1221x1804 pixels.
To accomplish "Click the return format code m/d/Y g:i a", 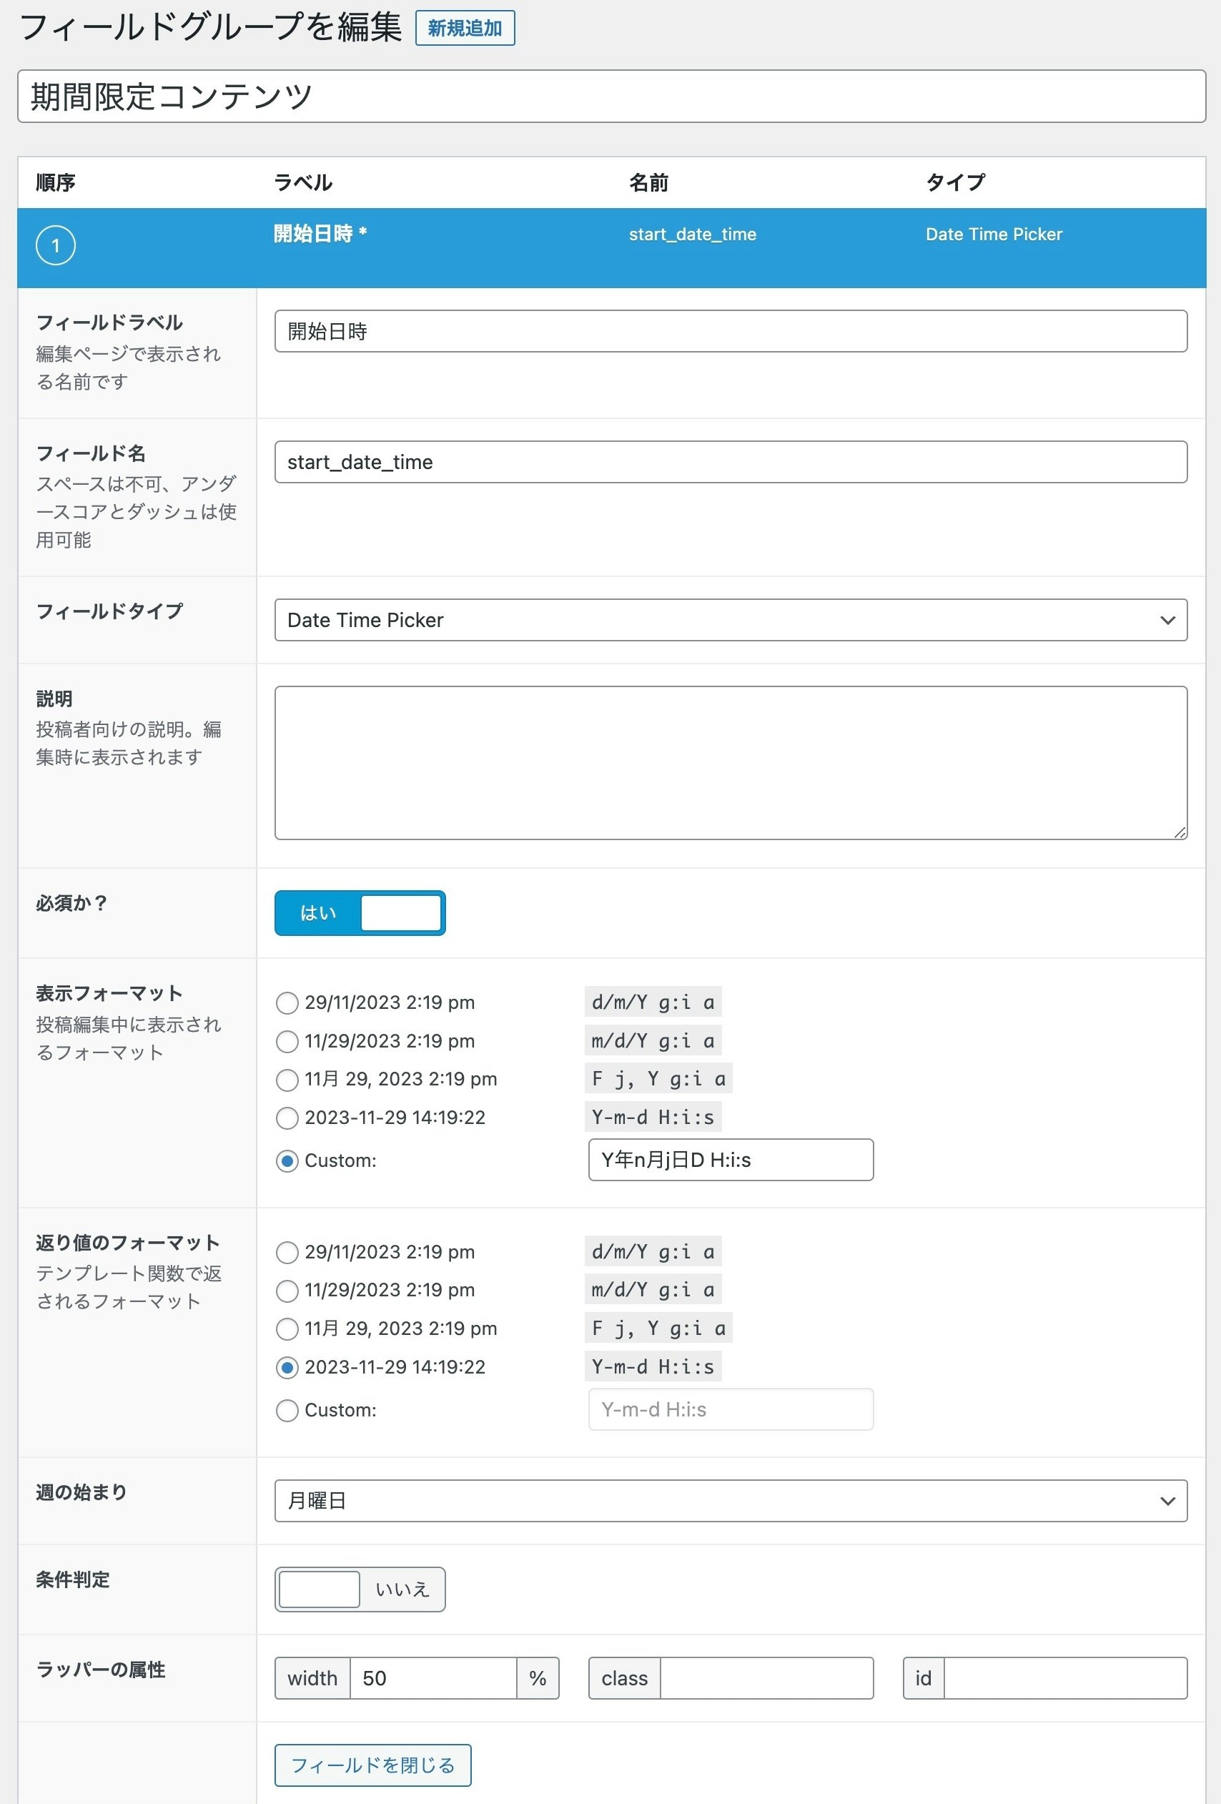I will pyautogui.click(x=653, y=1289).
